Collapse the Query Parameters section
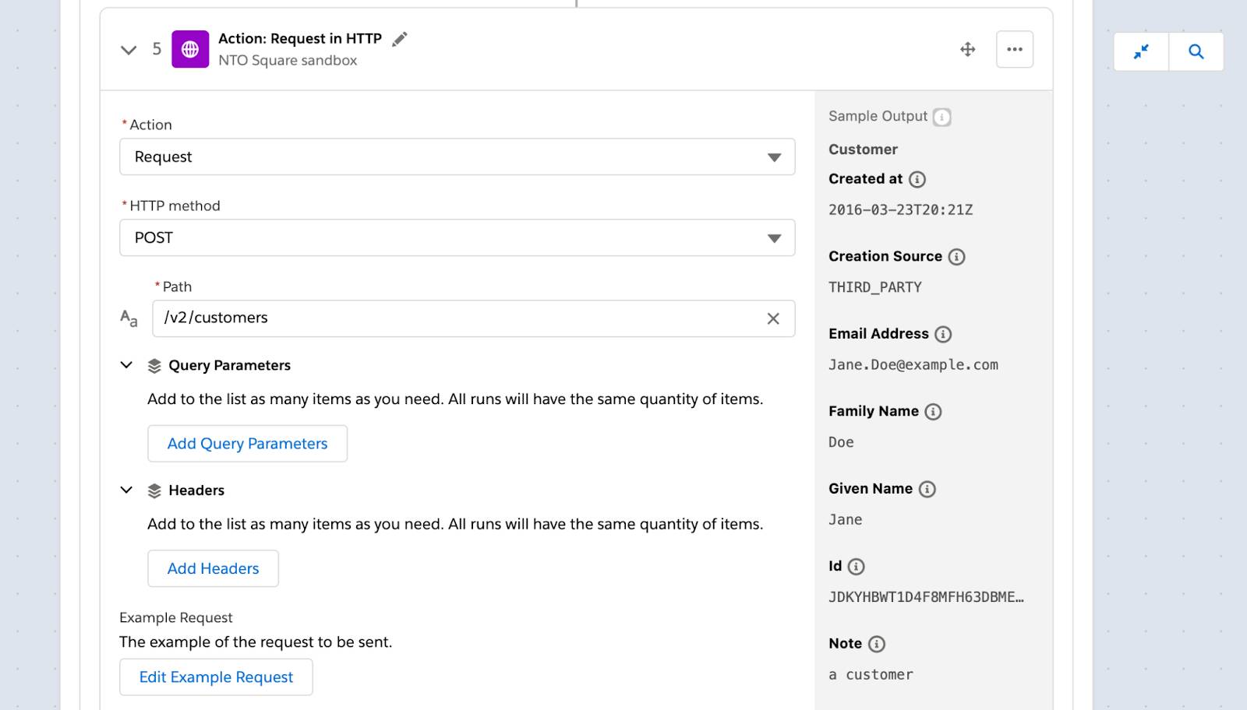Screen dimensions: 1247x710 pyautogui.click(x=126, y=365)
